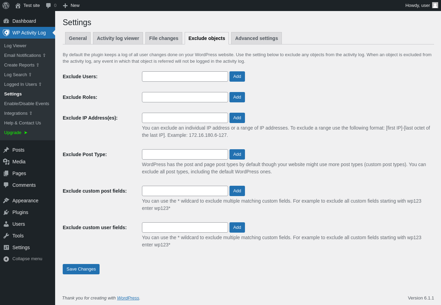The width and height of the screenshot is (441, 305).
Task: Click the Plugins plug icon
Action: (x=6, y=212)
